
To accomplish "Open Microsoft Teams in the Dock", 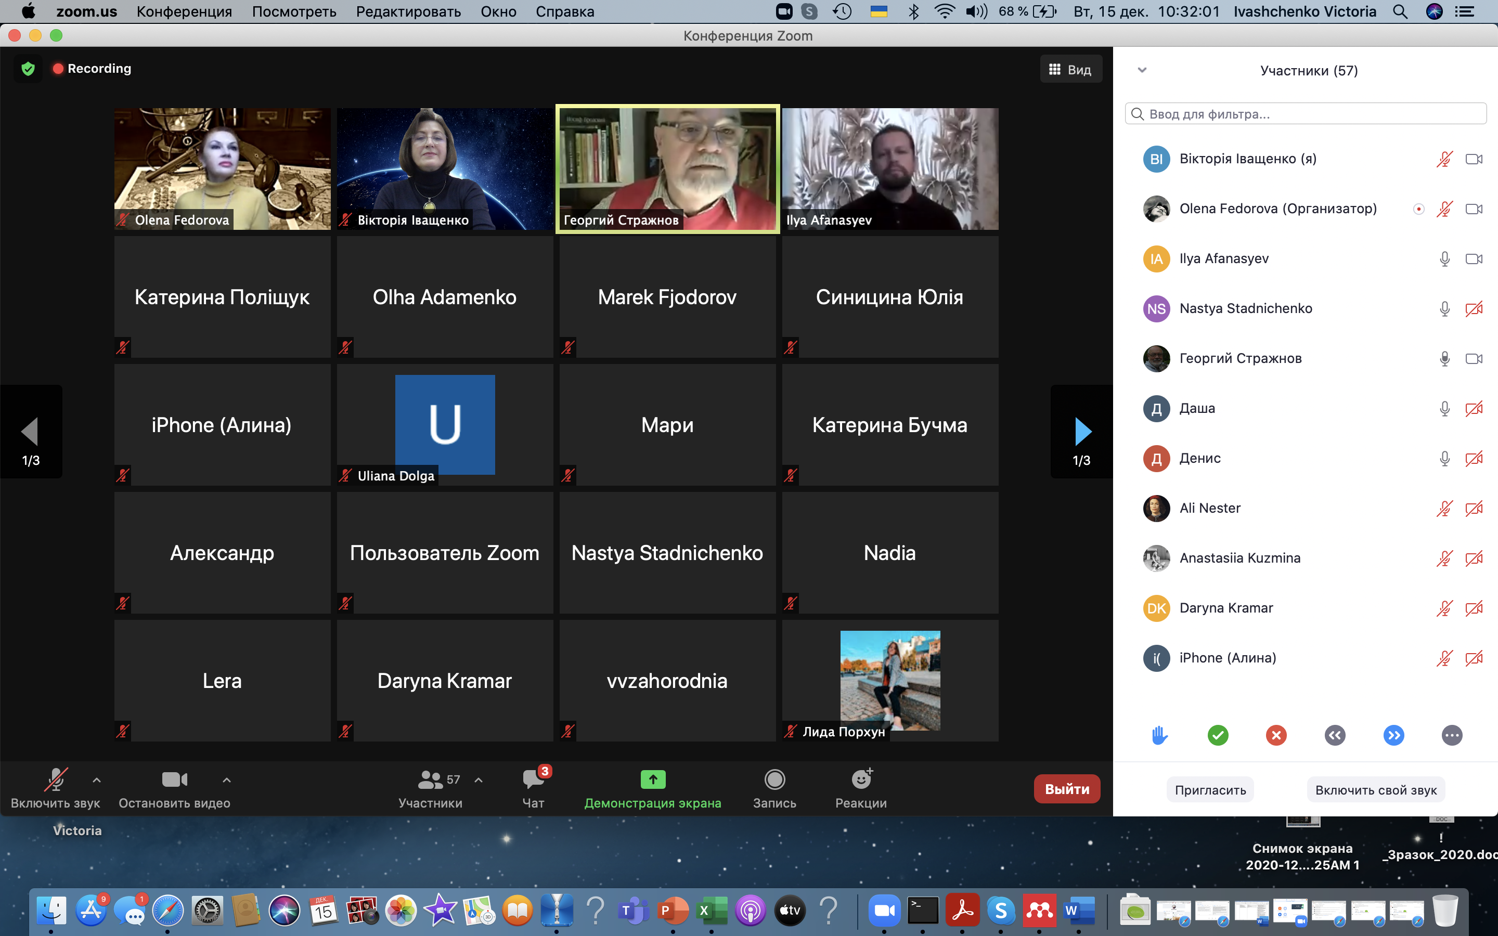I will 633,910.
